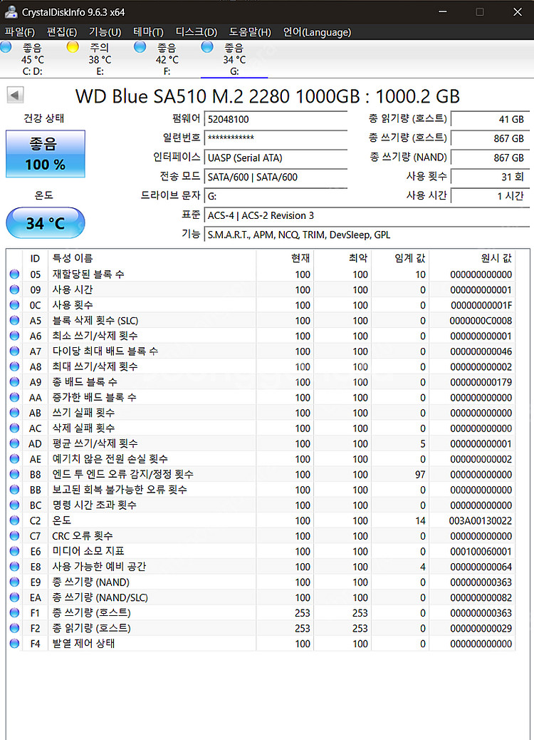This screenshot has width=534, height=740.
Task: Open the 기능(U) menu
Action: (x=105, y=32)
